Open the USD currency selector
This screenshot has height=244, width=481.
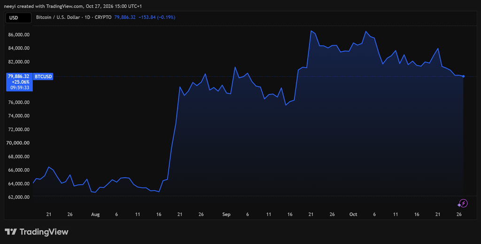pos(18,18)
